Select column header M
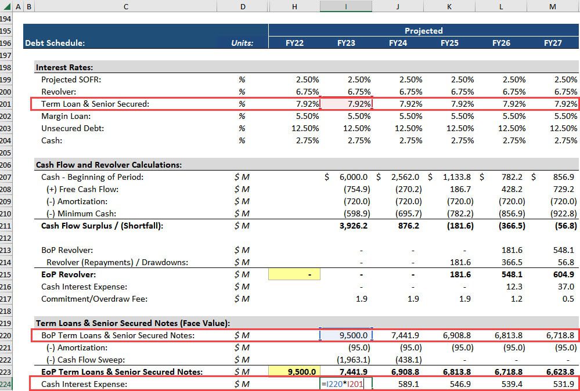 point(553,6)
